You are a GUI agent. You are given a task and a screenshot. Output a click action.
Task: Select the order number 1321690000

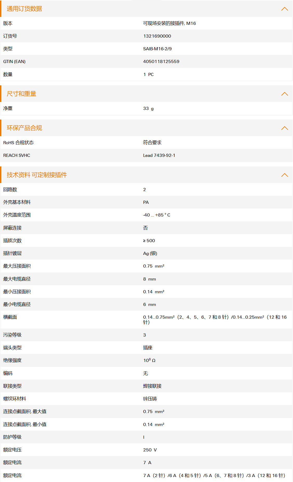pyautogui.click(x=157, y=36)
